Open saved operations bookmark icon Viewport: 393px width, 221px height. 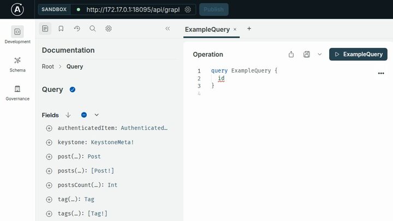pyautogui.click(x=61, y=28)
